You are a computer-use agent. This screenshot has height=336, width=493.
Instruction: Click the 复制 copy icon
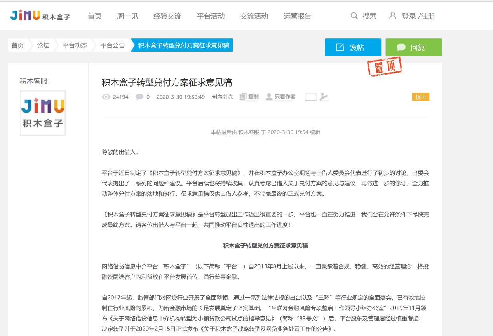point(243,97)
